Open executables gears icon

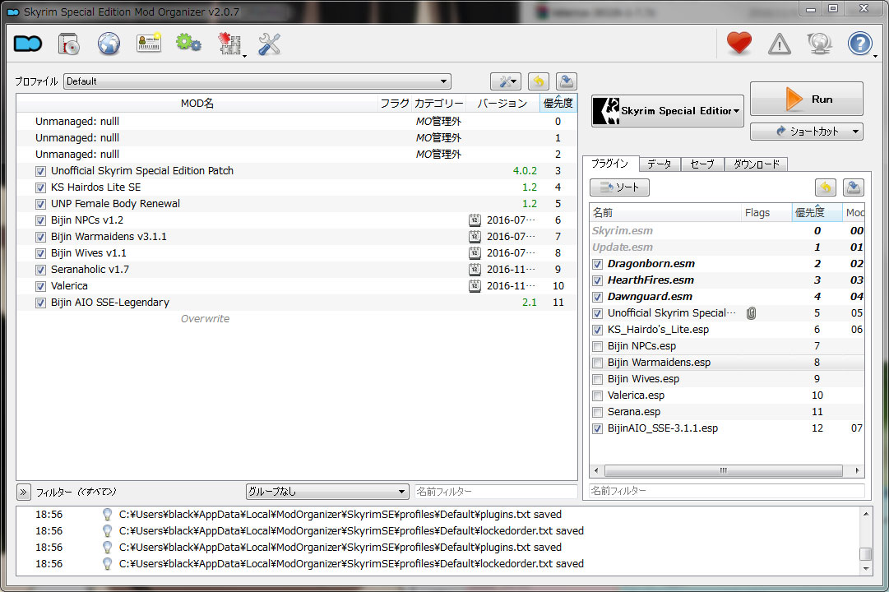tap(188, 43)
